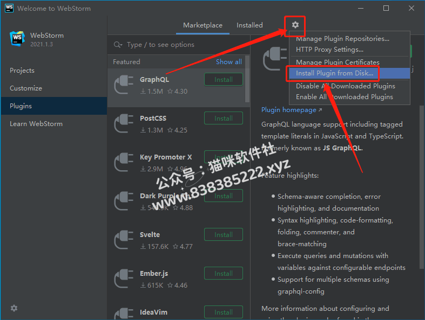Viewport: 425px width, 320px height.
Task: Minimize the WebStorm welcome window
Action: 361,8
